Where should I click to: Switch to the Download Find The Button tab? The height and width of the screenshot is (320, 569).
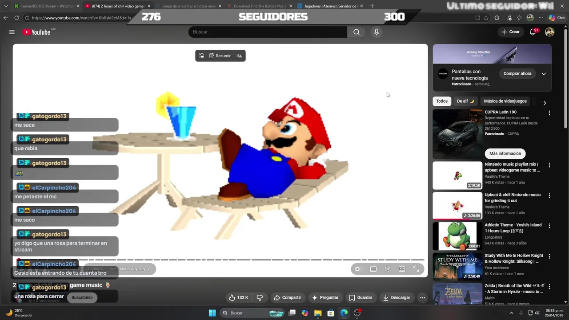click(x=259, y=6)
